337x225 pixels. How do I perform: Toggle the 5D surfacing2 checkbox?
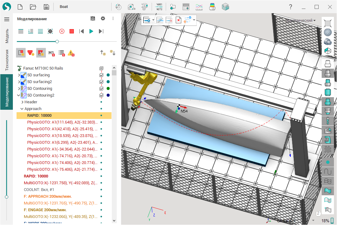[x=101, y=82]
